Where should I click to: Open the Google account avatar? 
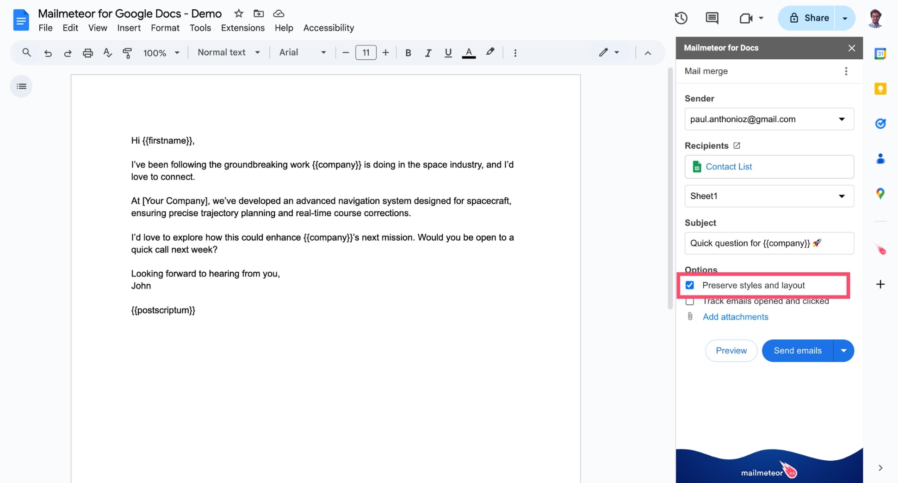coord(875,18)
